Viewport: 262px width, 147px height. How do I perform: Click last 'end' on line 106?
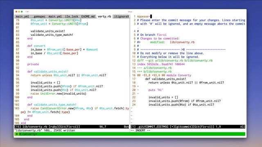[x=23, y=123]
